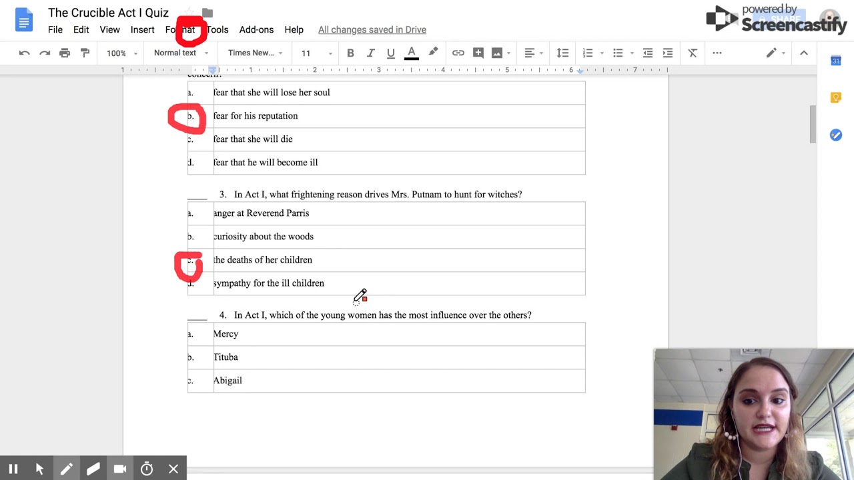Viewport: 854px width, 480px height.
Task: Toggle Italic formatting
Action: coord(370,53)
